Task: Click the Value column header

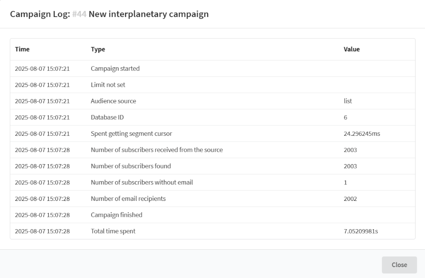Action: pos(351,49)
